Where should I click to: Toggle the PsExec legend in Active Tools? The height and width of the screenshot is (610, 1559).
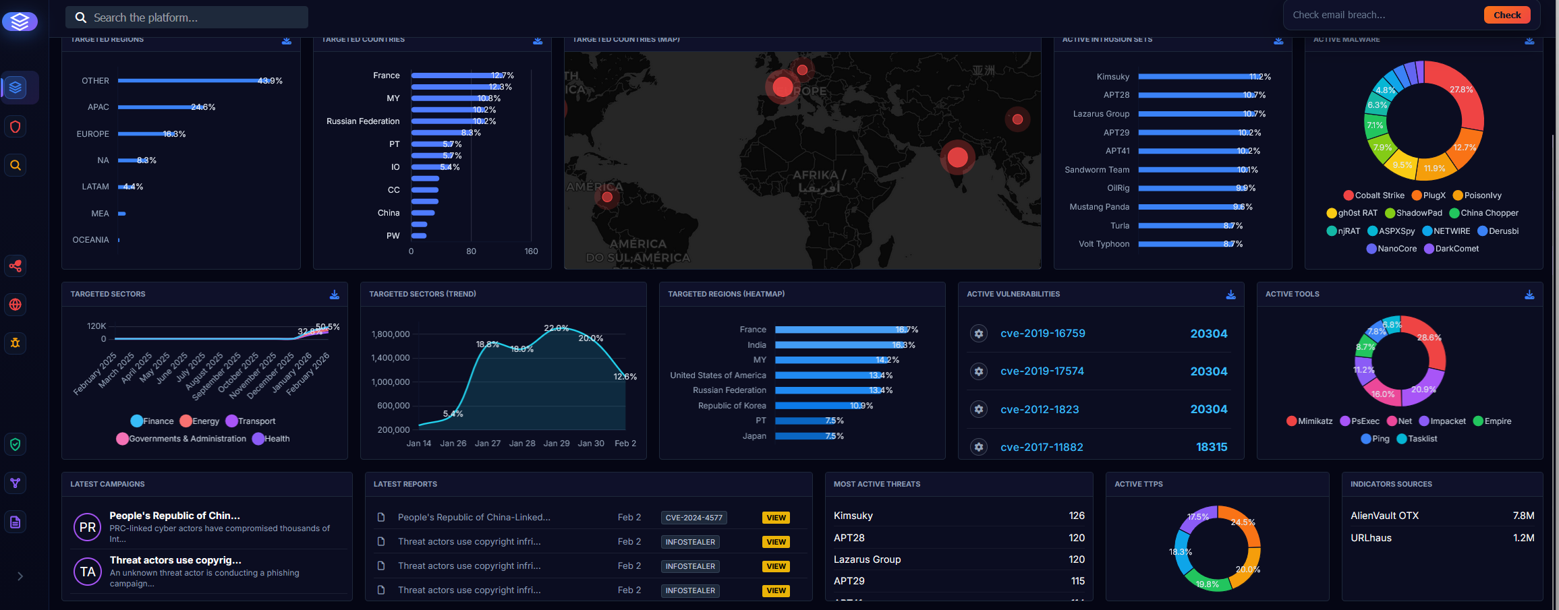pyautogui.click(x=1360, y=421)
